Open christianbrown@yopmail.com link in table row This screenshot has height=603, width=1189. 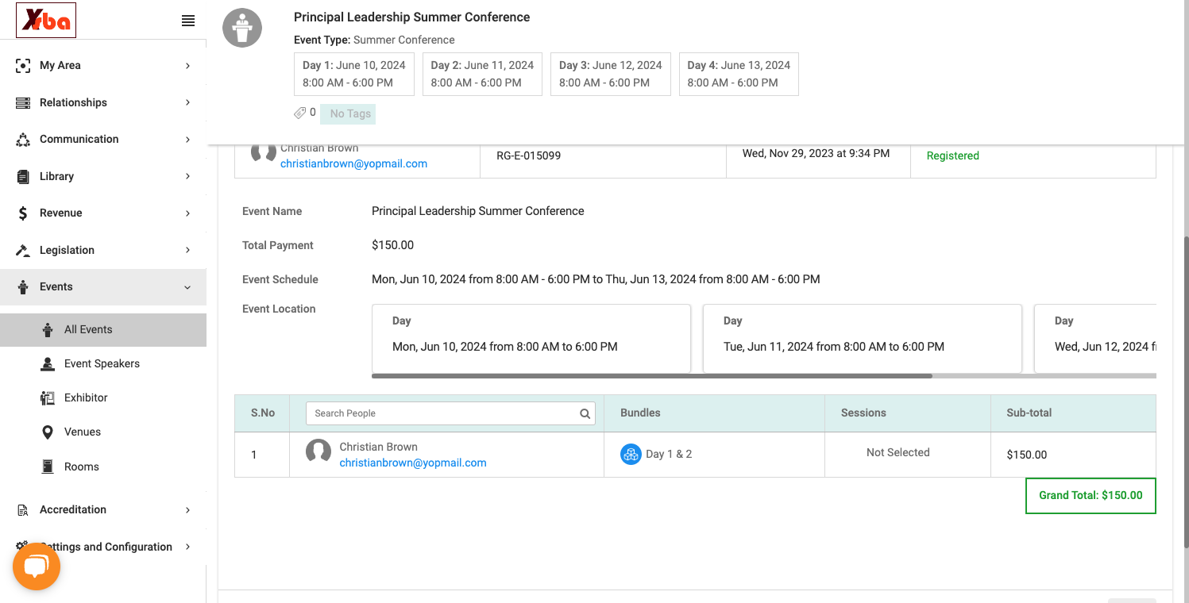(x=413, y=463)
